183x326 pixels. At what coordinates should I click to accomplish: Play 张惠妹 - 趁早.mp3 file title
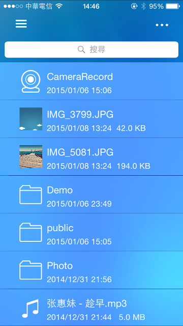click(87, 304)
